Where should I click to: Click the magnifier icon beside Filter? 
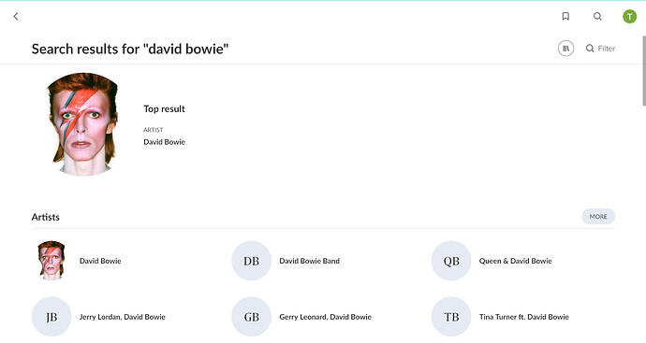point(590,48)
